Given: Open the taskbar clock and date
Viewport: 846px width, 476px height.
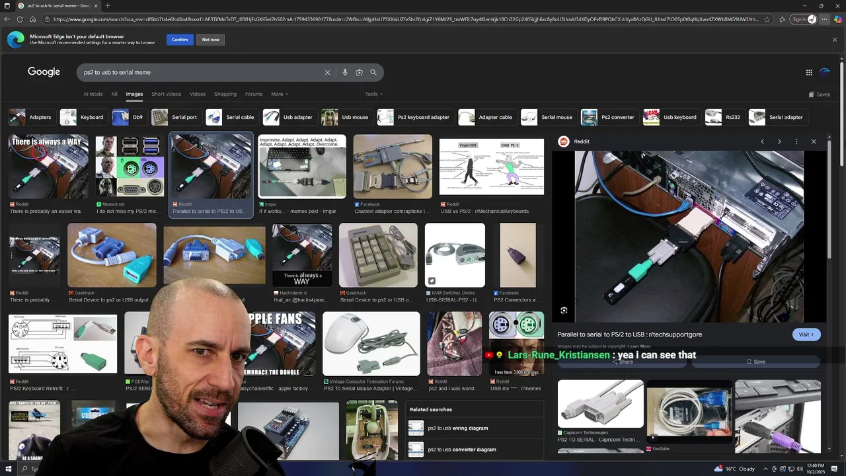Looking at the screenshot, I should point(815,469).
